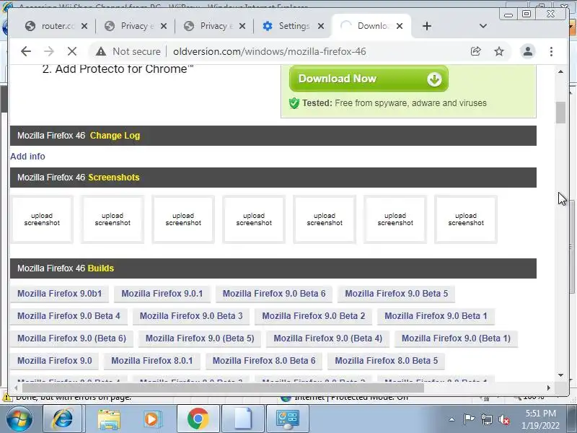Open Mozilla Firefox 9.0 Beta 1 build
This screenshot has height=433, width=577.
coord(436,316)
